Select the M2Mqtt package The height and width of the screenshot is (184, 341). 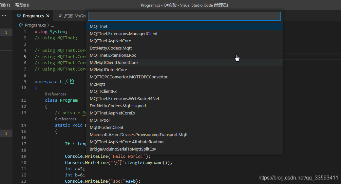coord(184,84)
